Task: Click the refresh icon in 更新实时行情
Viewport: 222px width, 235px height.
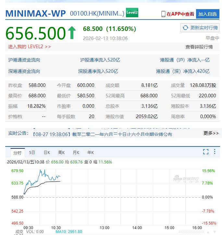Action: point(186,28)
